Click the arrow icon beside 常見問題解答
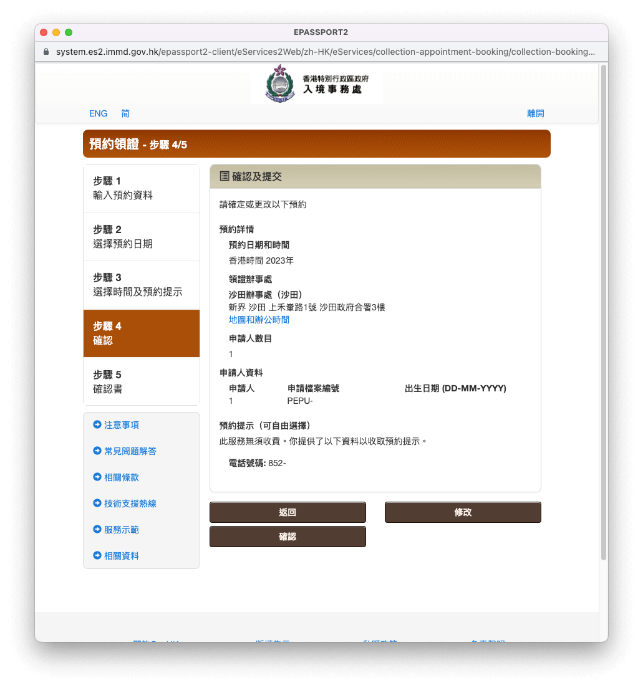The width and height of the screenshot is (643, 688). (x=97, y=451)
